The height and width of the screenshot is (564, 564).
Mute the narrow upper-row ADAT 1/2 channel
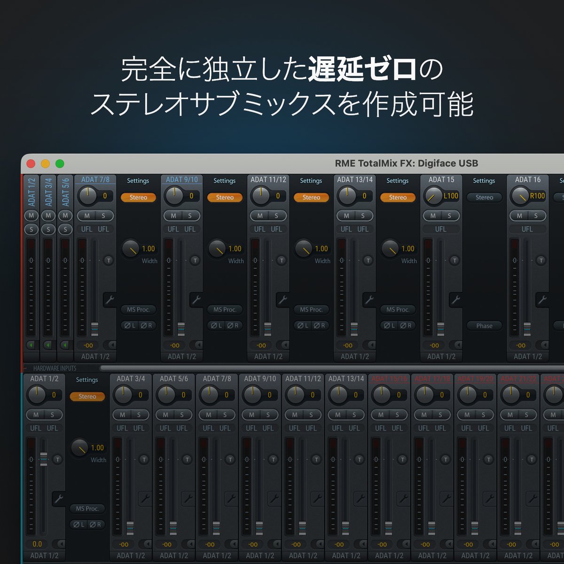[x=31, y=215]
